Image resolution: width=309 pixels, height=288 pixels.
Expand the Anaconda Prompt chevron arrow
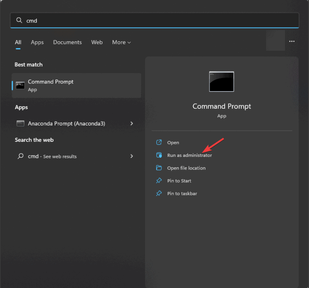(132, 123)
